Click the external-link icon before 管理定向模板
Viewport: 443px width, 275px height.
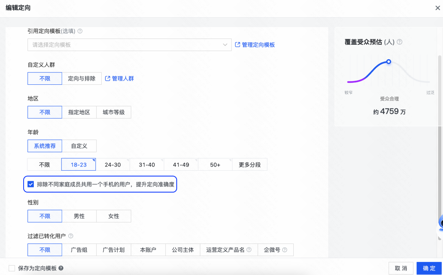(237, 44)
